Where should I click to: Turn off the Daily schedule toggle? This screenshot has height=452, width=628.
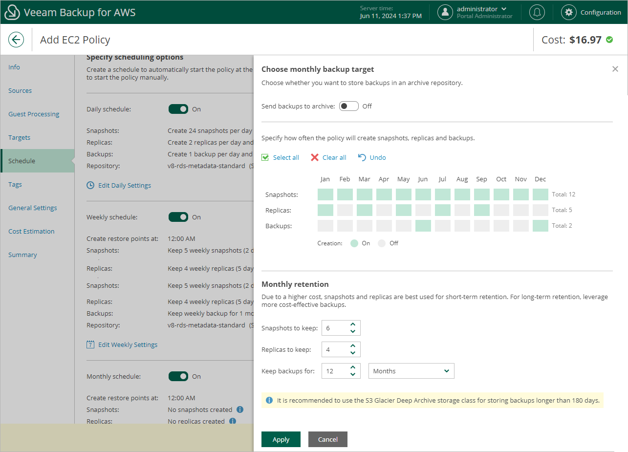[178, 109]
